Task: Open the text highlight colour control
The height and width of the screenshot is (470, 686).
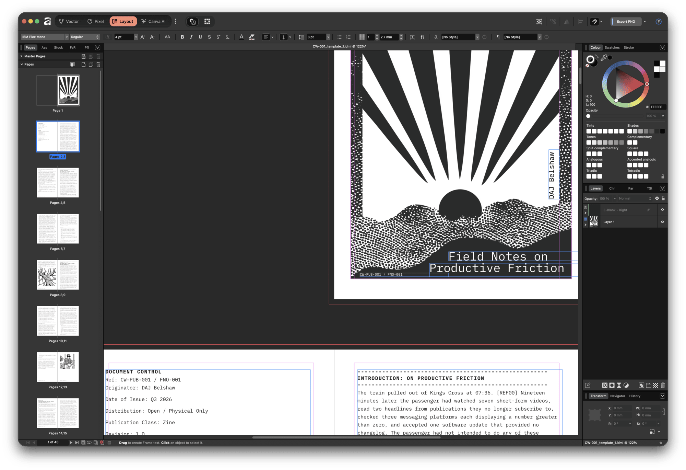Action: coord(252,37)
